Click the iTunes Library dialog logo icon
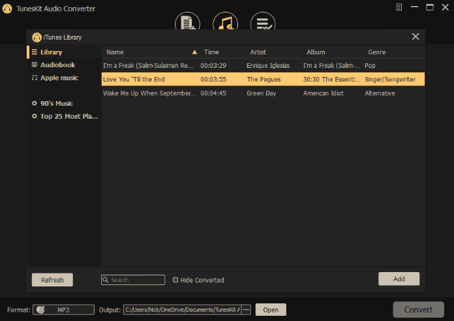The width and height of the screenshot is (454, 321). point(37,37)
